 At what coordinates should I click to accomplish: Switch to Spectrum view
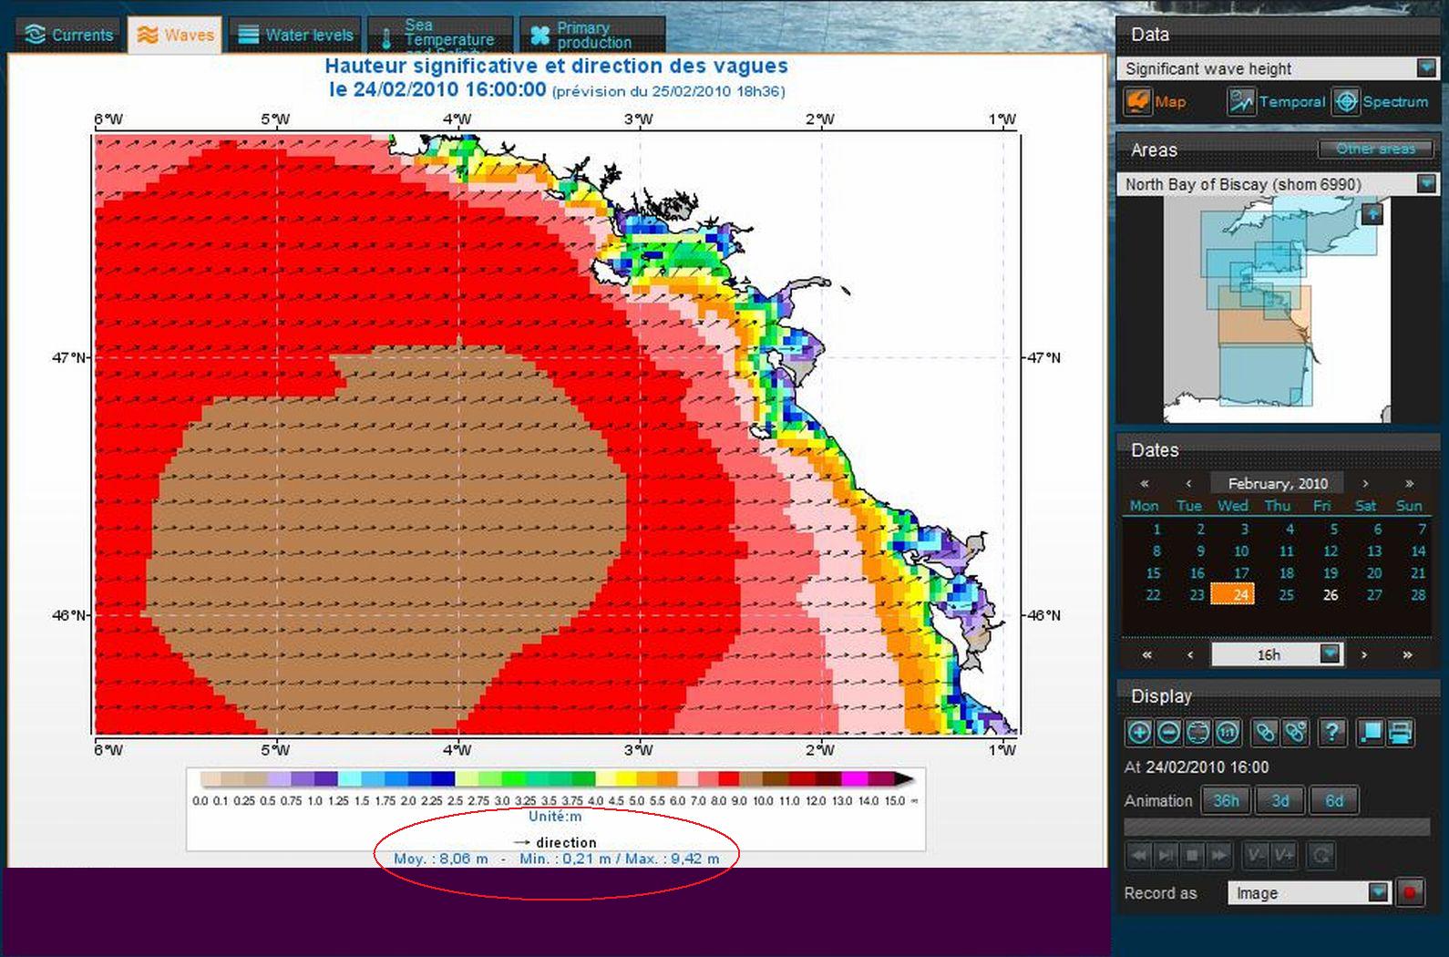(x=1381, y=101)
